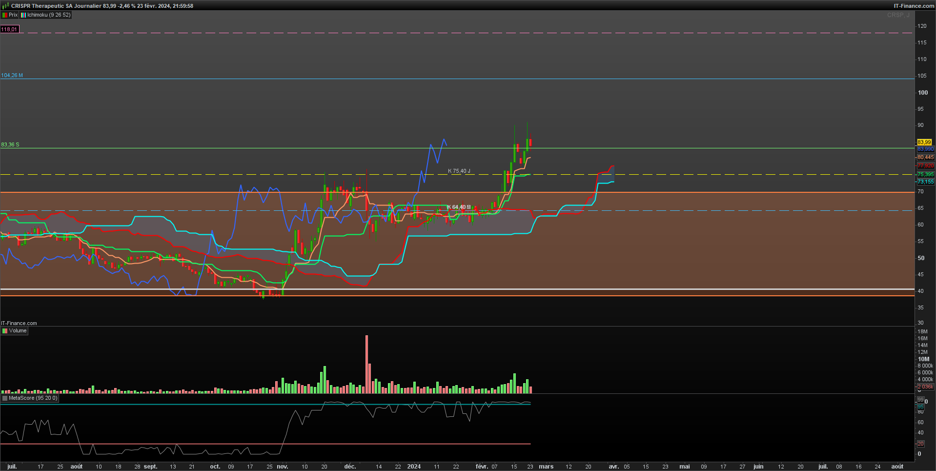Click the candlestick chart icon beside CRISPR title
Screen dimensions: 936x471
coord(5,6)
